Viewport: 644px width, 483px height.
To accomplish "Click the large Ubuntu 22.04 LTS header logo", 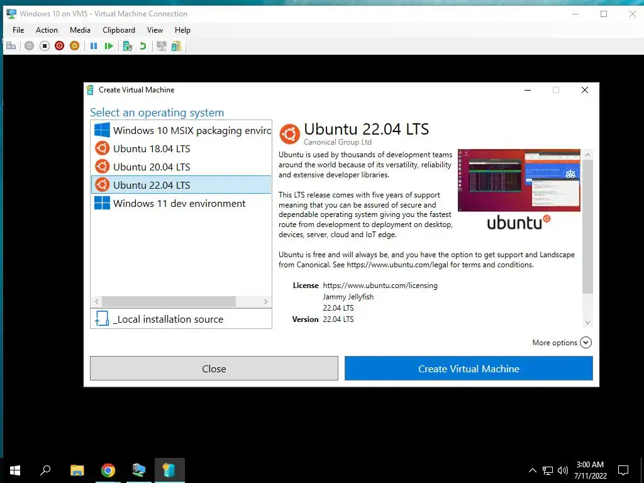I will (289, 134).
